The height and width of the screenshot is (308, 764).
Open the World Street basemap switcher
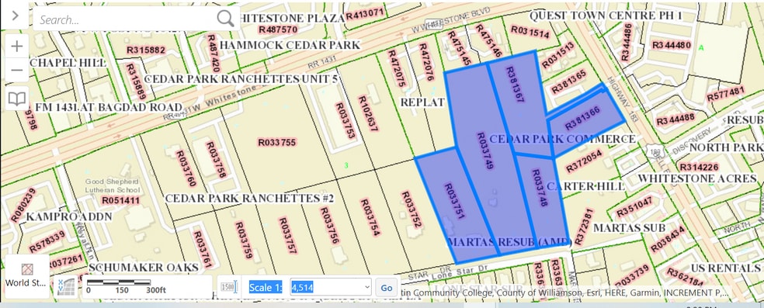coord(27,275)
